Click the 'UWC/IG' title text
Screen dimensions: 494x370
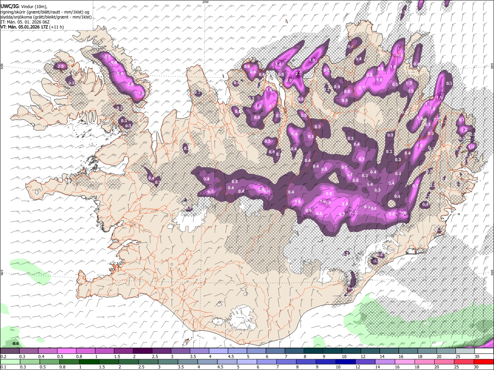[9, 7]
